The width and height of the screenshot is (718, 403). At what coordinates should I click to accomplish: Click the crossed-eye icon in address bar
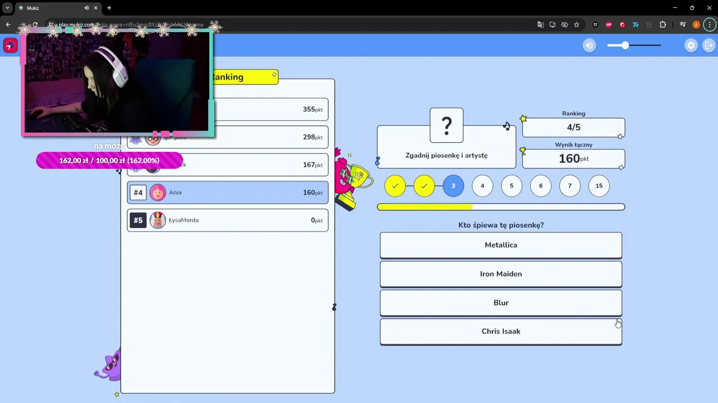564,25
